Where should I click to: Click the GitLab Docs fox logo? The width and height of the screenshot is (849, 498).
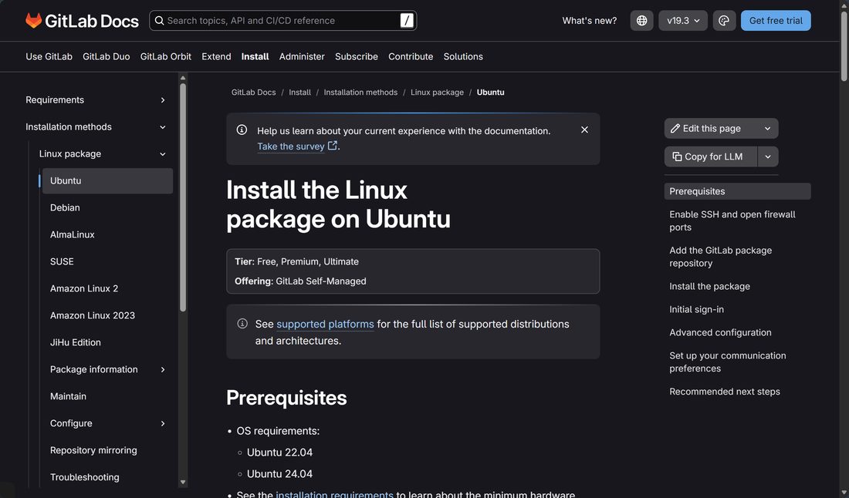[x=33, y=21]
